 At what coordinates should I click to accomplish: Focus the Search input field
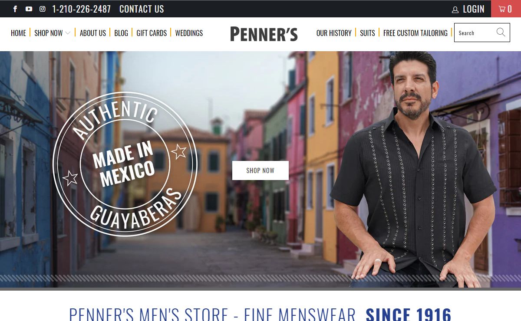pyautogui.click(x=475, y=33)
